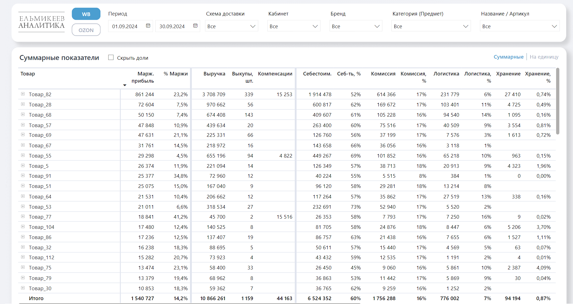
Task: Open calendar picker for end date 30.09.2024
Action: coord(195,26)
